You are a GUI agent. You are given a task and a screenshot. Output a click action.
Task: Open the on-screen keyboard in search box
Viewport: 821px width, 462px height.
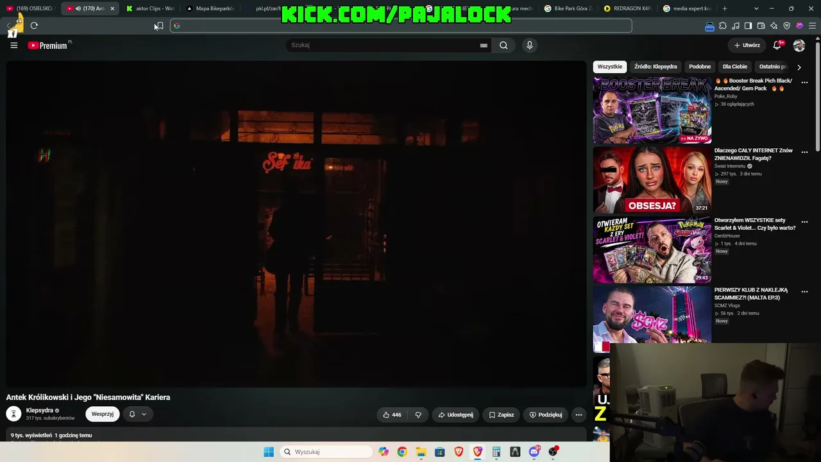coord(484,46)
